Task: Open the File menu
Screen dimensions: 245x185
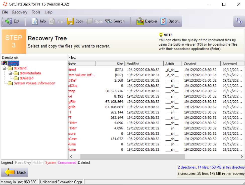Action: 5,12
